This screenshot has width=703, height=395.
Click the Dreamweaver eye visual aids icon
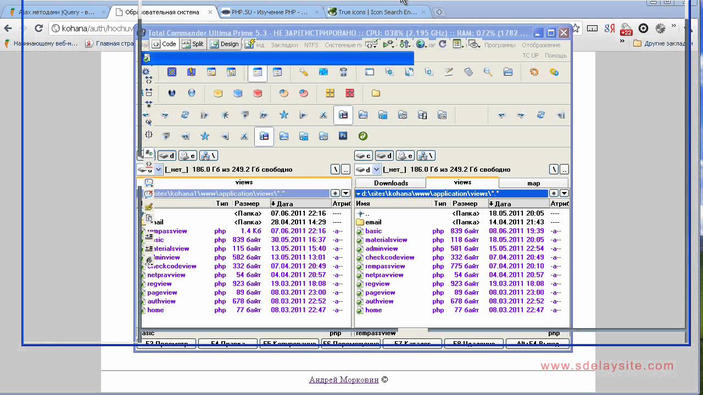tap(474, 44)
